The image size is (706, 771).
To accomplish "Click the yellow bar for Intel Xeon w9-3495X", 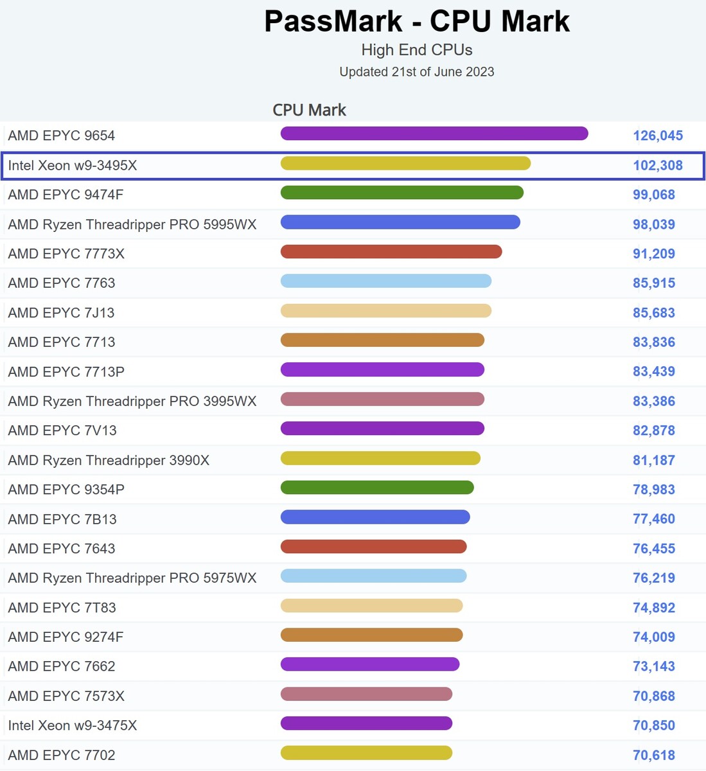I will [405, 163].
